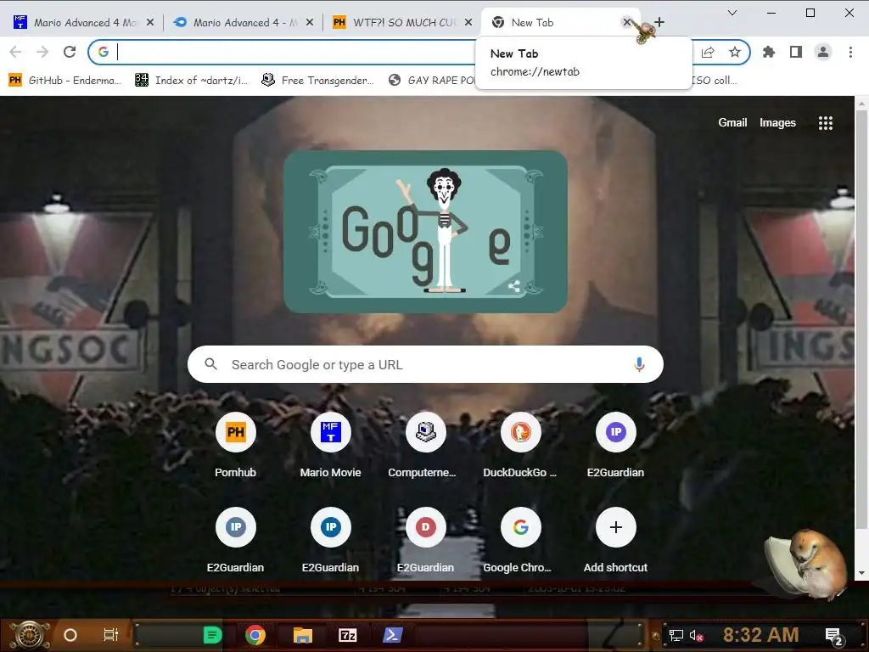
Task: Open the Cortana circle on taskbar
Action: click(x=70, y=635)
